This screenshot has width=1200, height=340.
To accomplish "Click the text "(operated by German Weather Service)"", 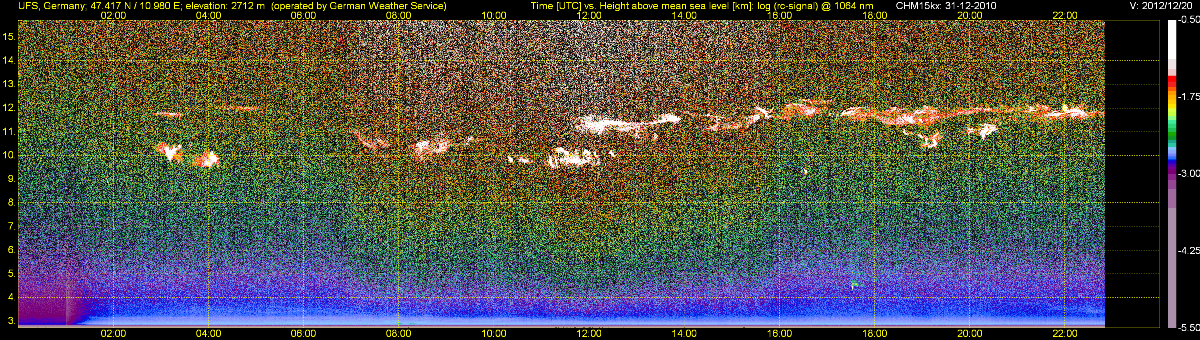I will point(359,6).
